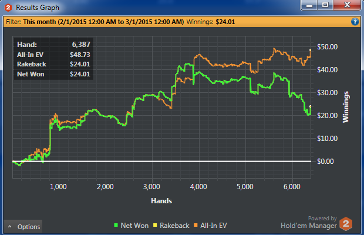Click the $20.00 y-axis label
Viewport: 364px width, 235px height.
tap(328, 115)
